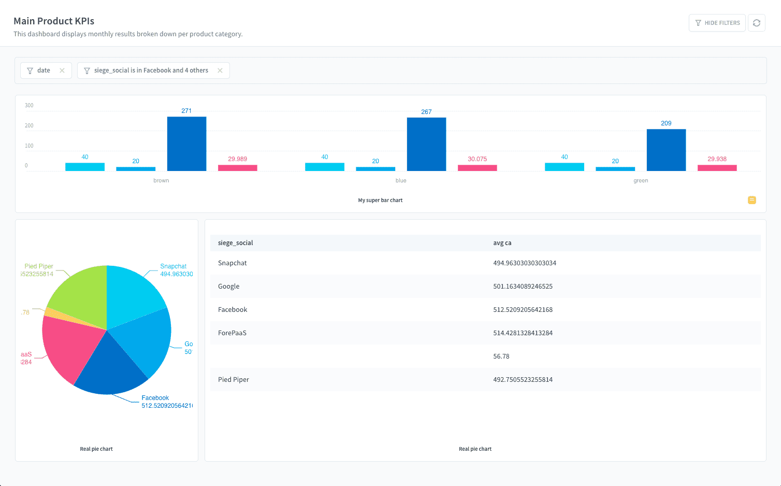The width and height of the screenshot is (781, 486).
Task: Click the 20 bar under blue category
Action: point(375,169)
